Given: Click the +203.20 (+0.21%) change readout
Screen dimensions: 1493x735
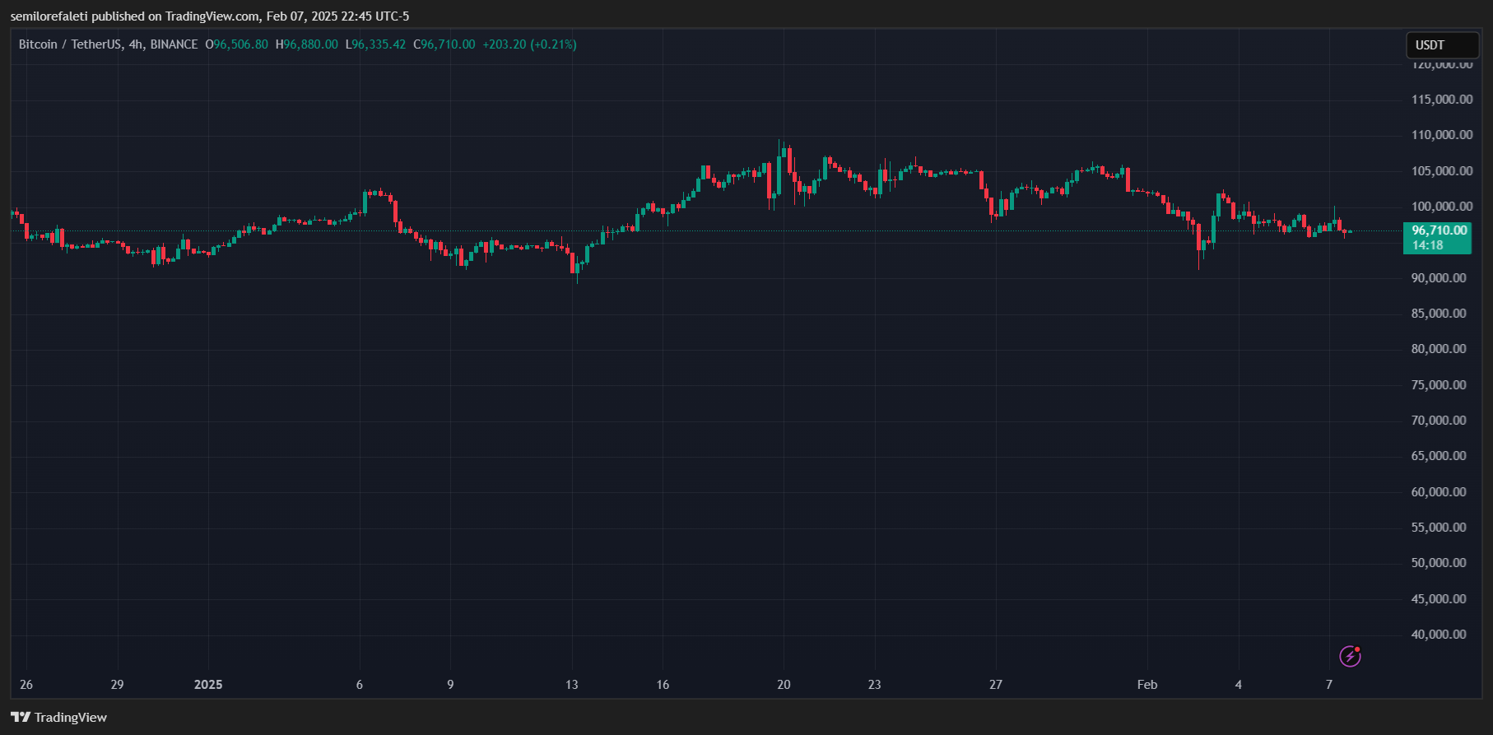Looking at the screenshot, I should click(x=529, y=44).
